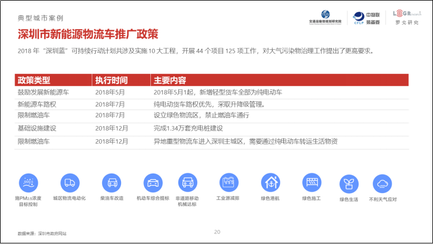Click the 城区物流电动化 delivery truck icon

[x=69, y=183]
